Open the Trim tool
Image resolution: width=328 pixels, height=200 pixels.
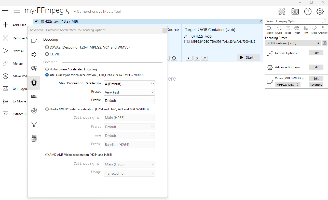(x=306, y=30)
